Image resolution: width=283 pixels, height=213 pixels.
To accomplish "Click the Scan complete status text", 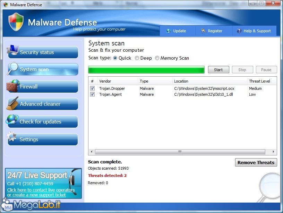I will point(105,162).
